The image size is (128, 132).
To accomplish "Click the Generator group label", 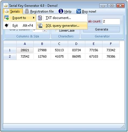I will point(102,36).
